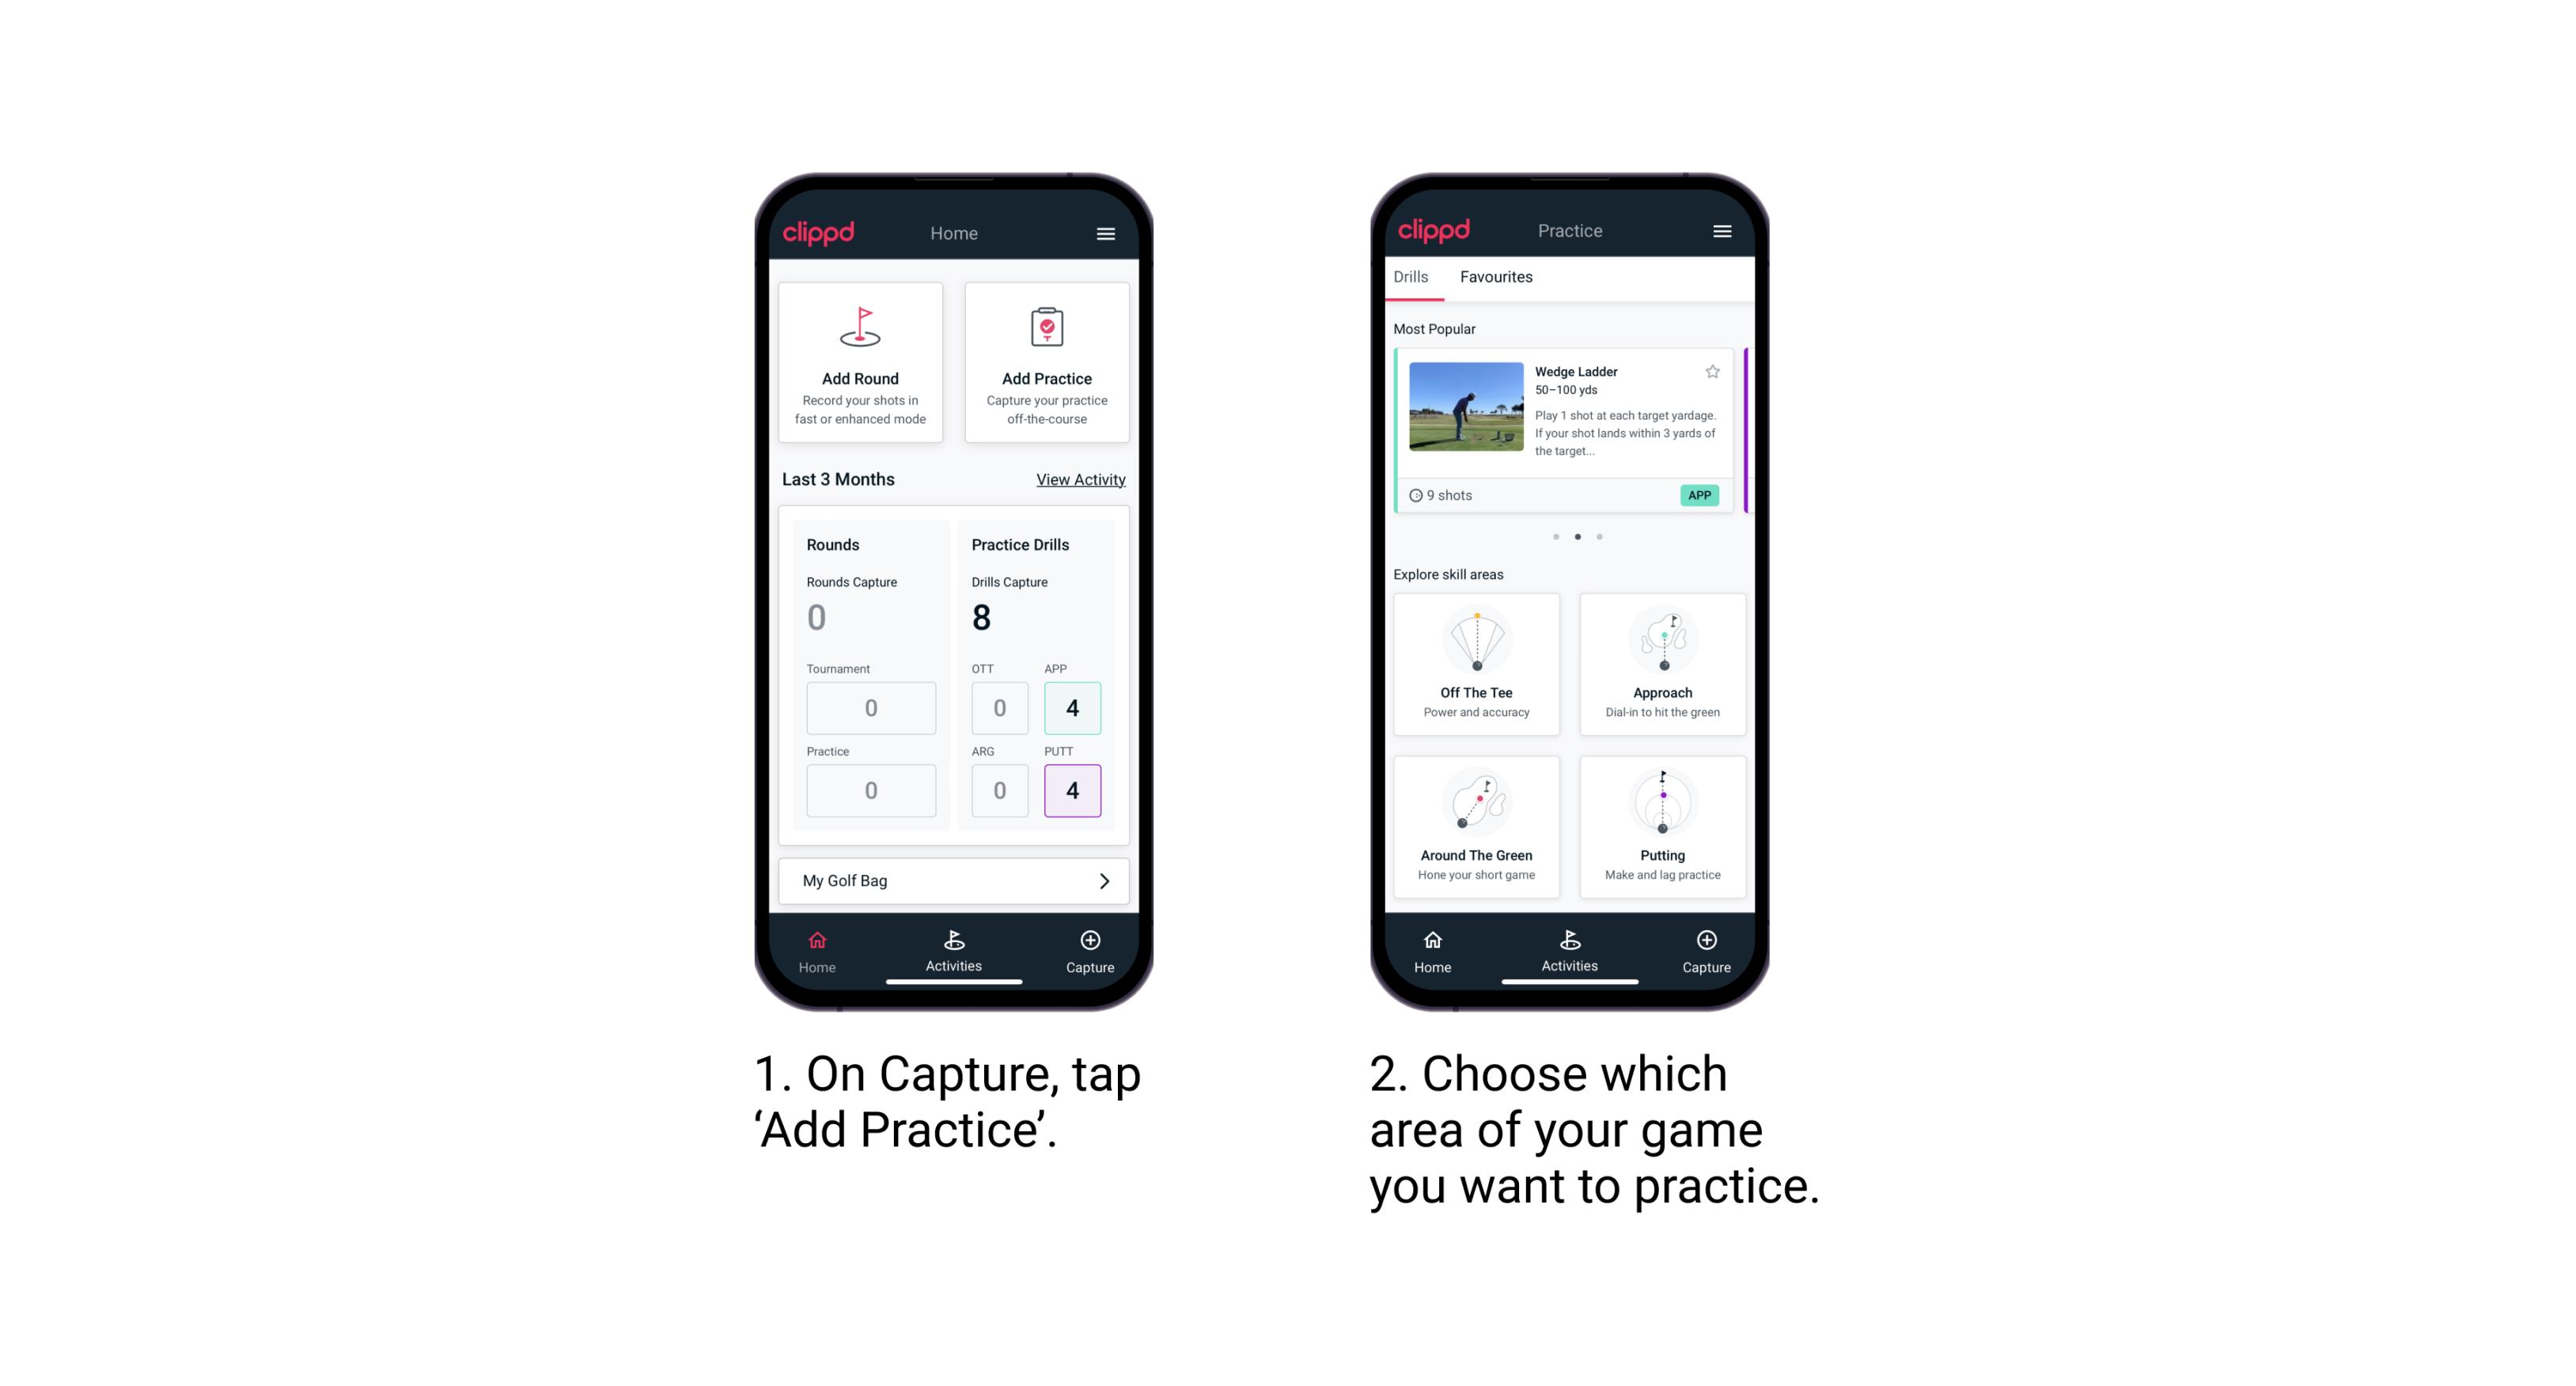Switch to the Drills tab
Image resolution: width=2576 pixels, height=1386 pixels.
tap(1414, 278)
